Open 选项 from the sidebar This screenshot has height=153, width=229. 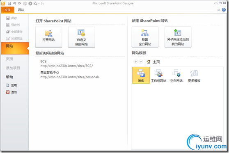click(11, 85)
